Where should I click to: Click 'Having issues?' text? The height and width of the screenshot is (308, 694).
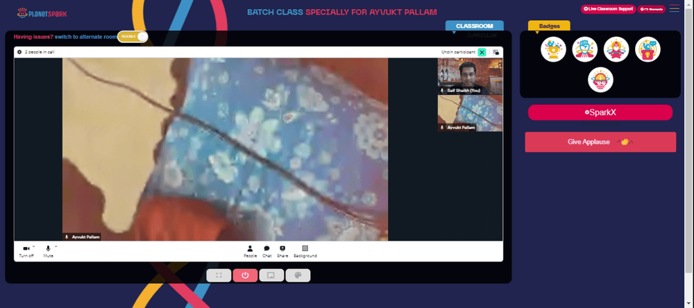(33, 37)
